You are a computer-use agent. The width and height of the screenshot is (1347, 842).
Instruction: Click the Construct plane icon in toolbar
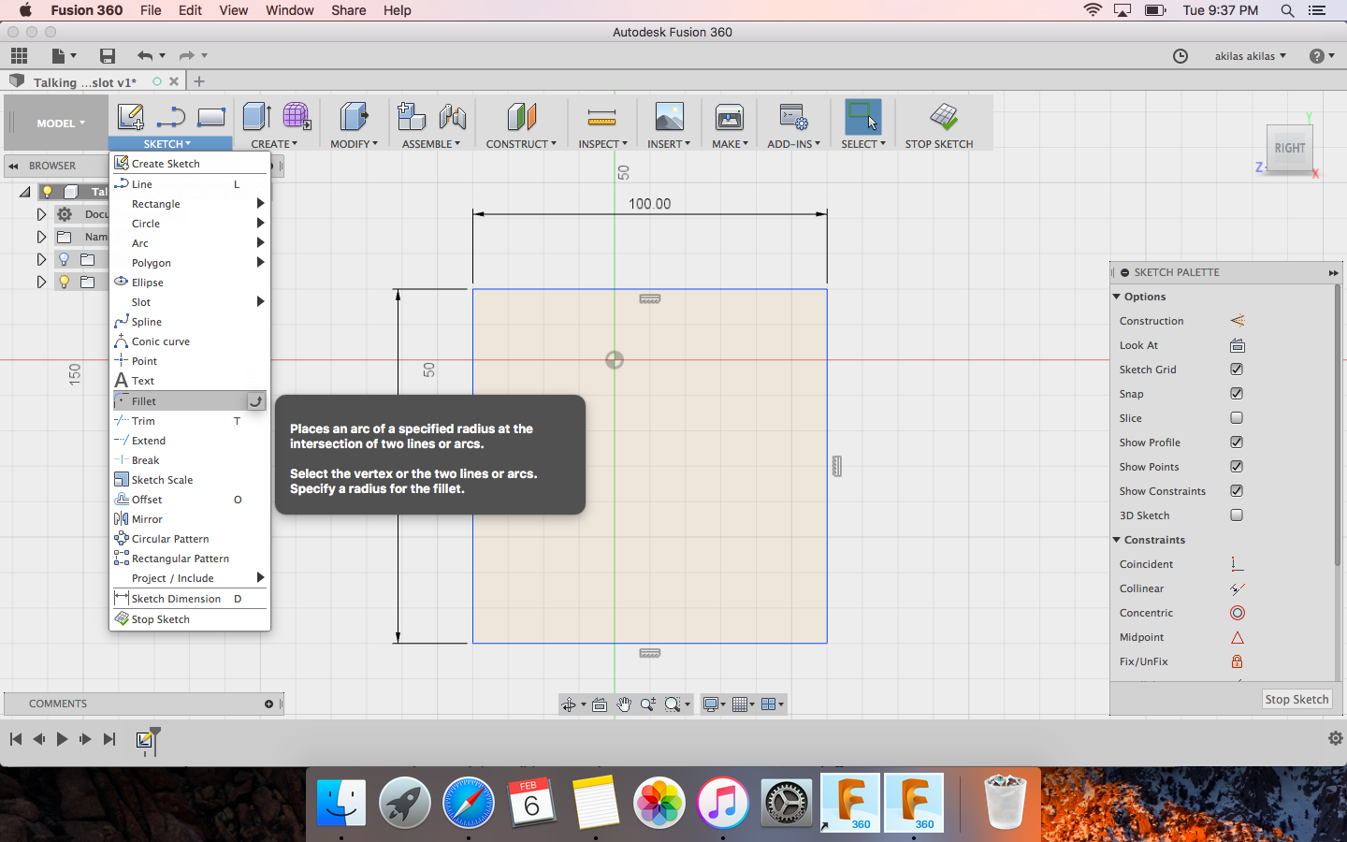tap(521, 118)
